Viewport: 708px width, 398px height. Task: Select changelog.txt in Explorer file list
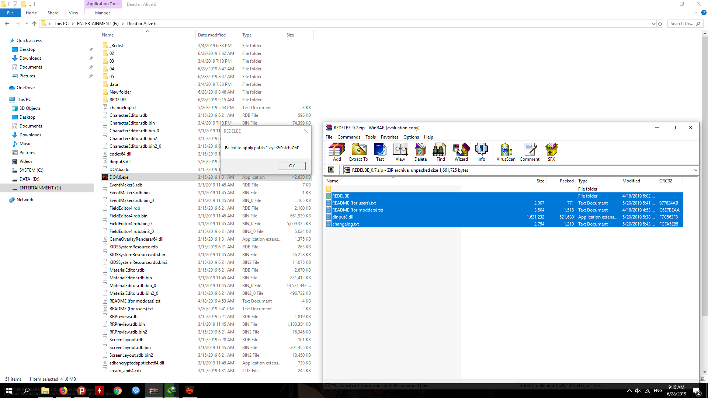click(206, 108)
